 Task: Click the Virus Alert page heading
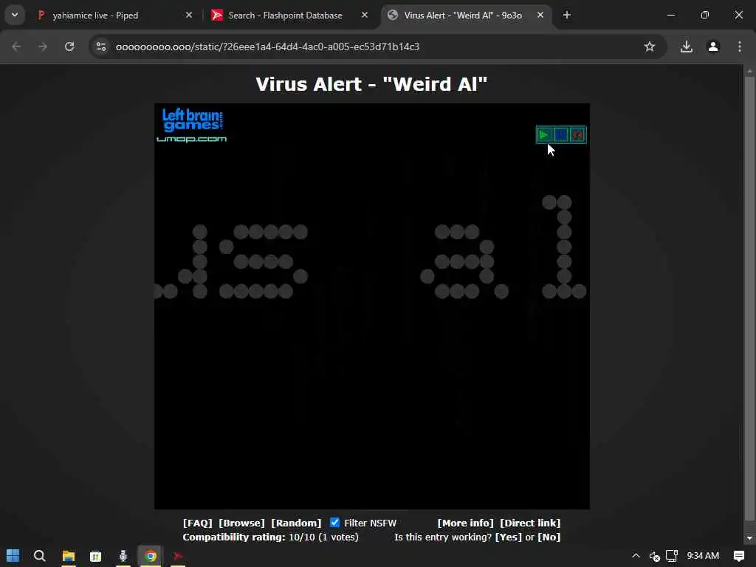coord(371,84)
